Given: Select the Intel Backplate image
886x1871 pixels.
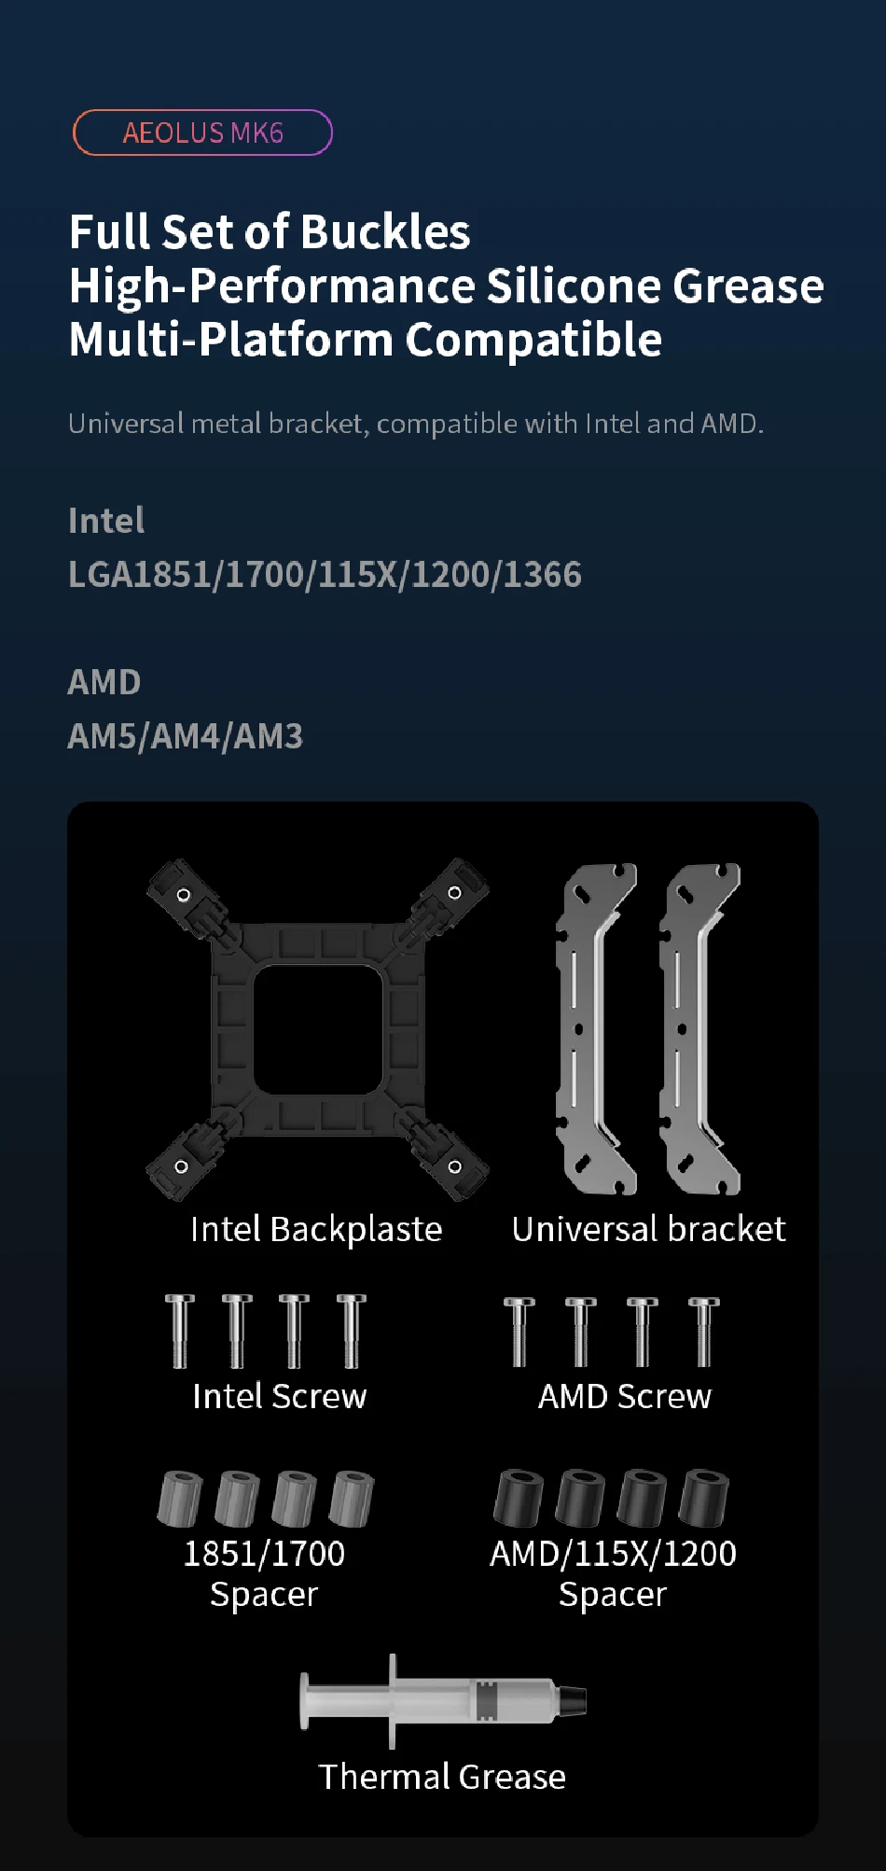Looking at the screenshot, I should coord(318,1029).
